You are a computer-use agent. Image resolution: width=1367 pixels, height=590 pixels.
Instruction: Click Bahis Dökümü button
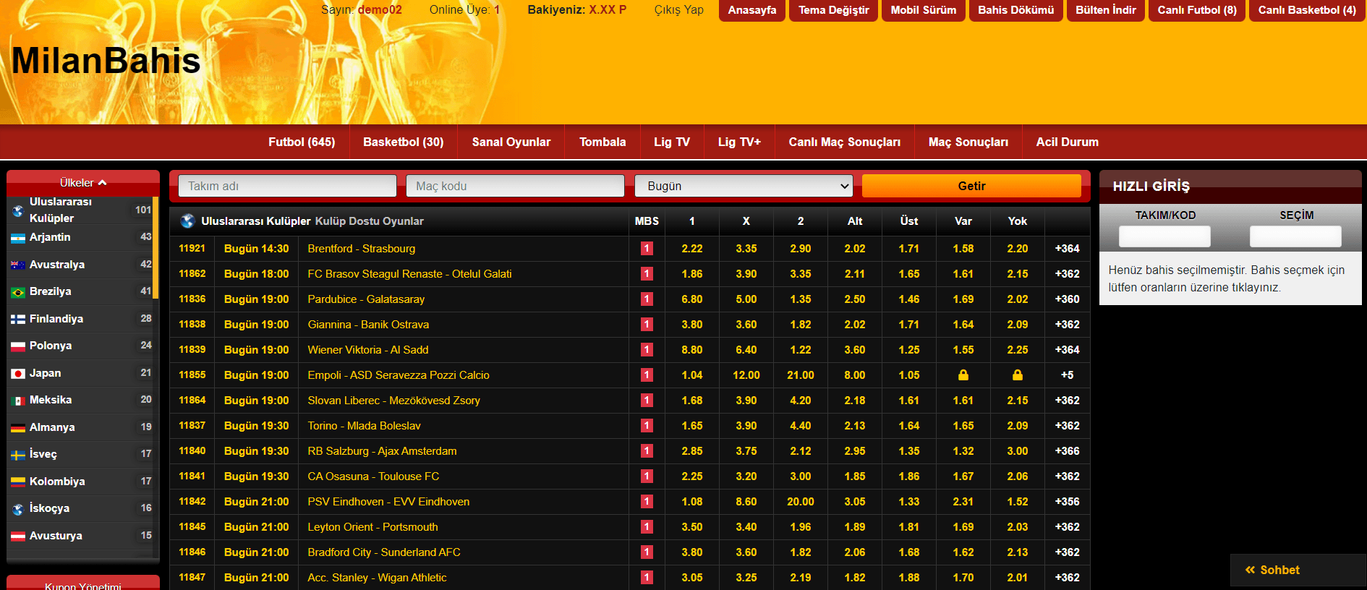point(1015,10)
